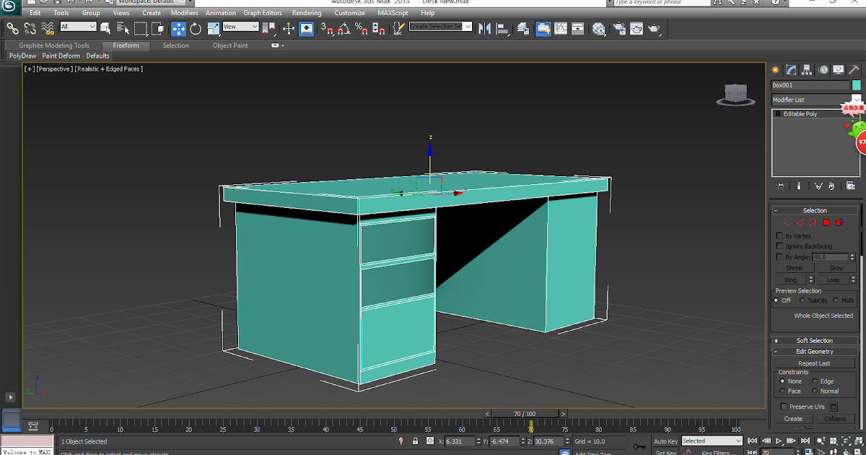Open the selection filter All dropdown

click(x=78, y=27)
